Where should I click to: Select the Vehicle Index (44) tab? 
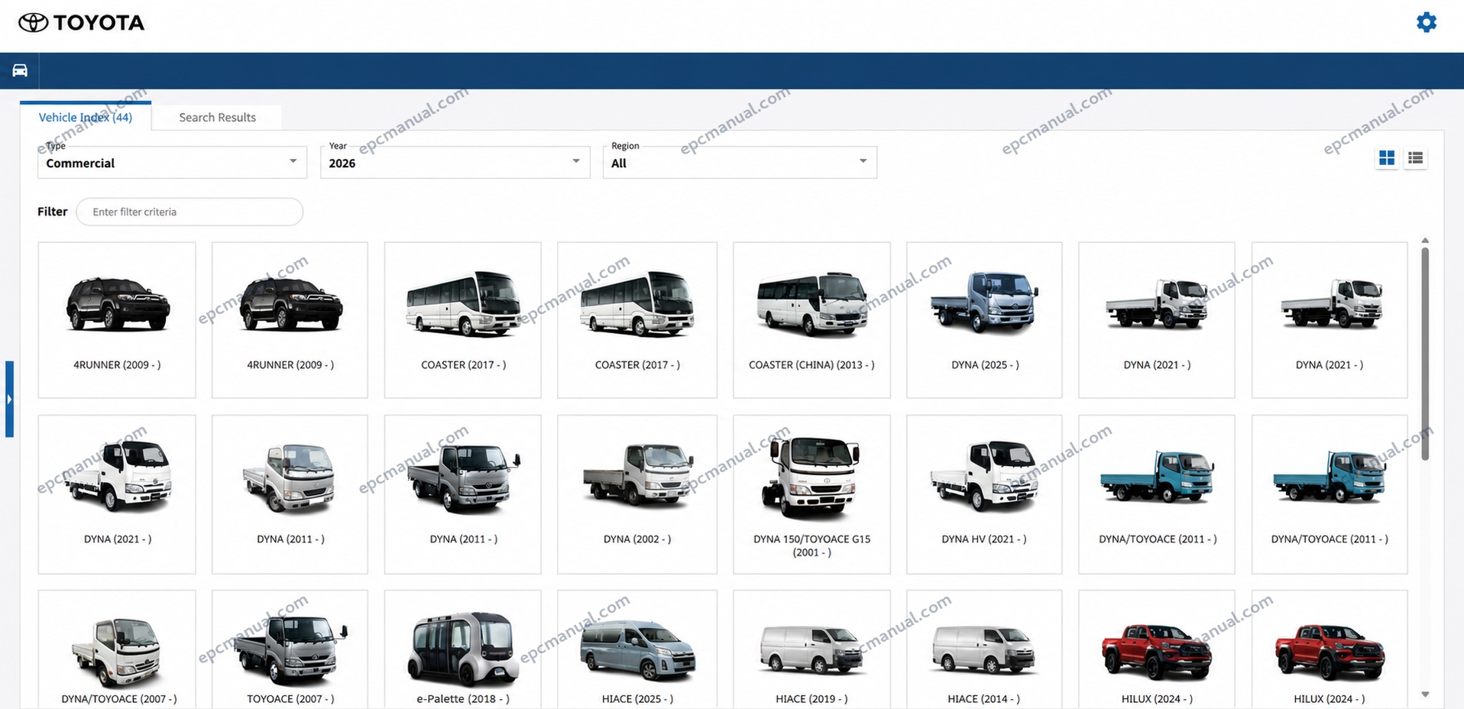click(x=86, y=117)
